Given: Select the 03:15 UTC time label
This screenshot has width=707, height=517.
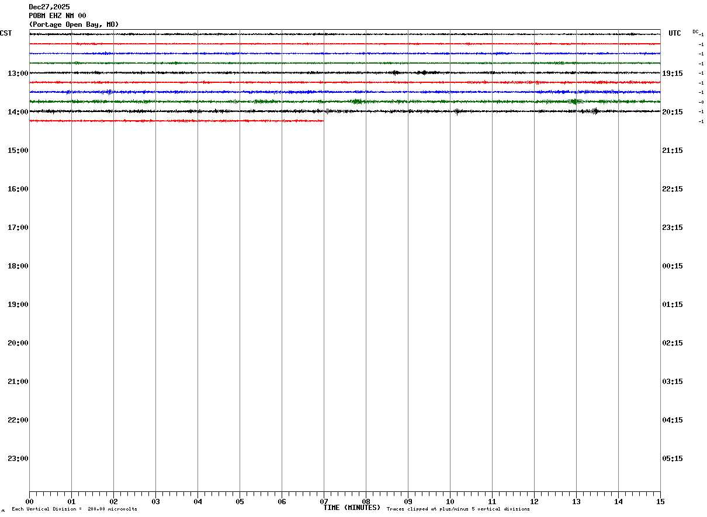Looking at the screenshot, I should click(673, 381).
